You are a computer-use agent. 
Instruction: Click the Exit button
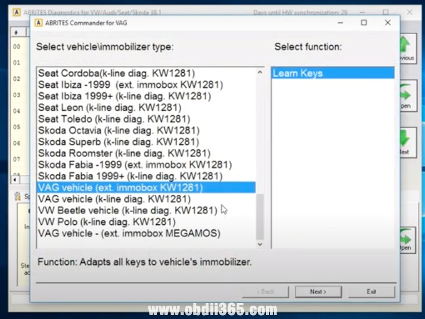click(x=371, y=292)
